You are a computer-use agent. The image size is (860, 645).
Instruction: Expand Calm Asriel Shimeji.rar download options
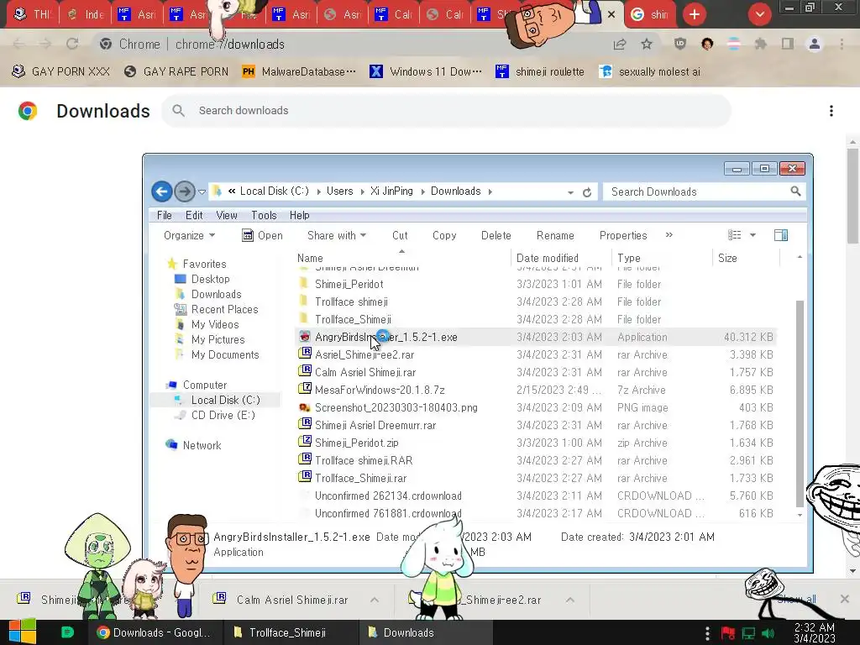374,600
